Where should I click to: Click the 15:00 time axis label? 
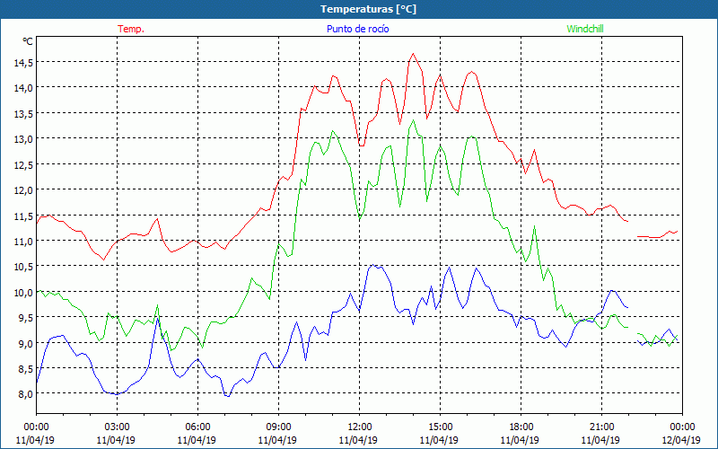(x=440, y=427)
